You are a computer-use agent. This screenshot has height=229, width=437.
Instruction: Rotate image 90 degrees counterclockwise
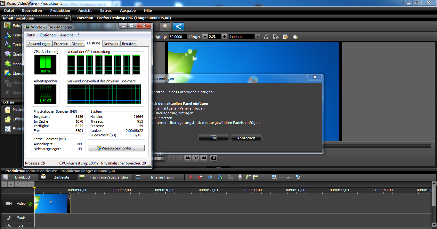click(266, 37)
